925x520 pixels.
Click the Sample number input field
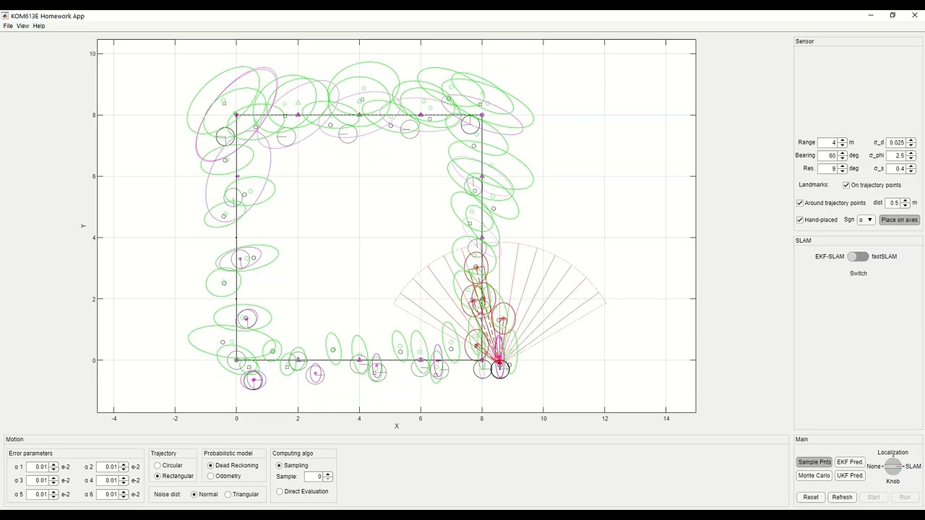pos(312,477)
